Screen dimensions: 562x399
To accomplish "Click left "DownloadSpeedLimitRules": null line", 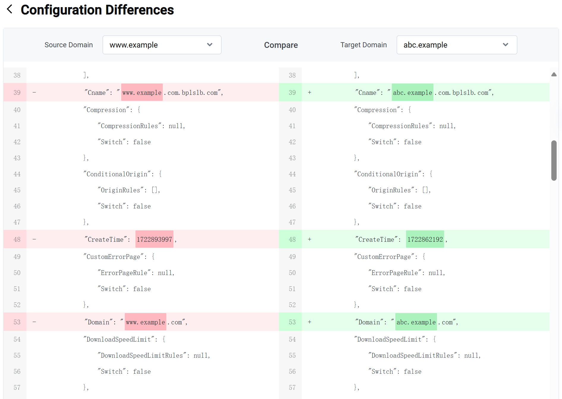I will click(x=154, y=355).
